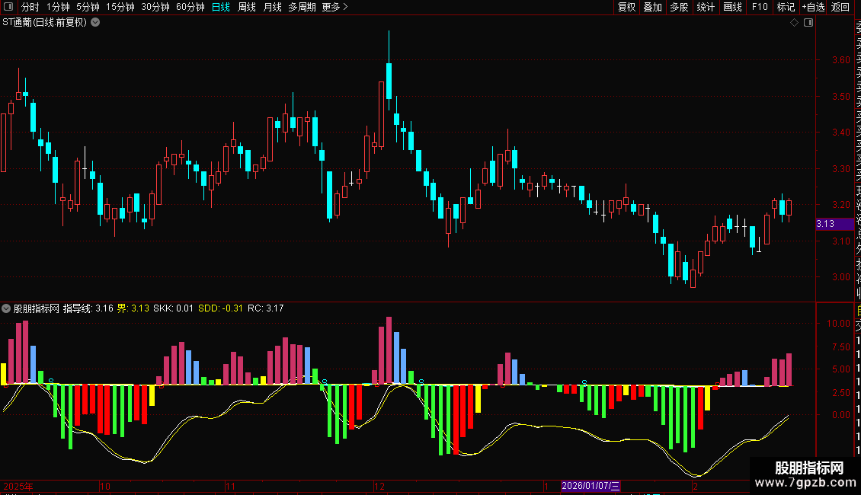Select the 30分钟 period tab
The height and width of the screenshot is (495, 861).
coord(155,7)
